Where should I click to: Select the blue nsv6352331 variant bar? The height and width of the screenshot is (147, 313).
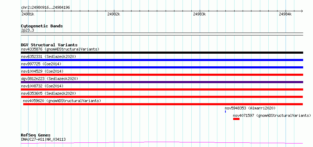tap(162, 60)
